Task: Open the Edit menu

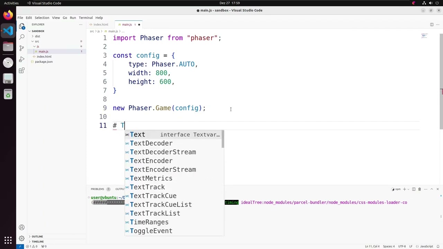Action: click(x=29, y=18)
